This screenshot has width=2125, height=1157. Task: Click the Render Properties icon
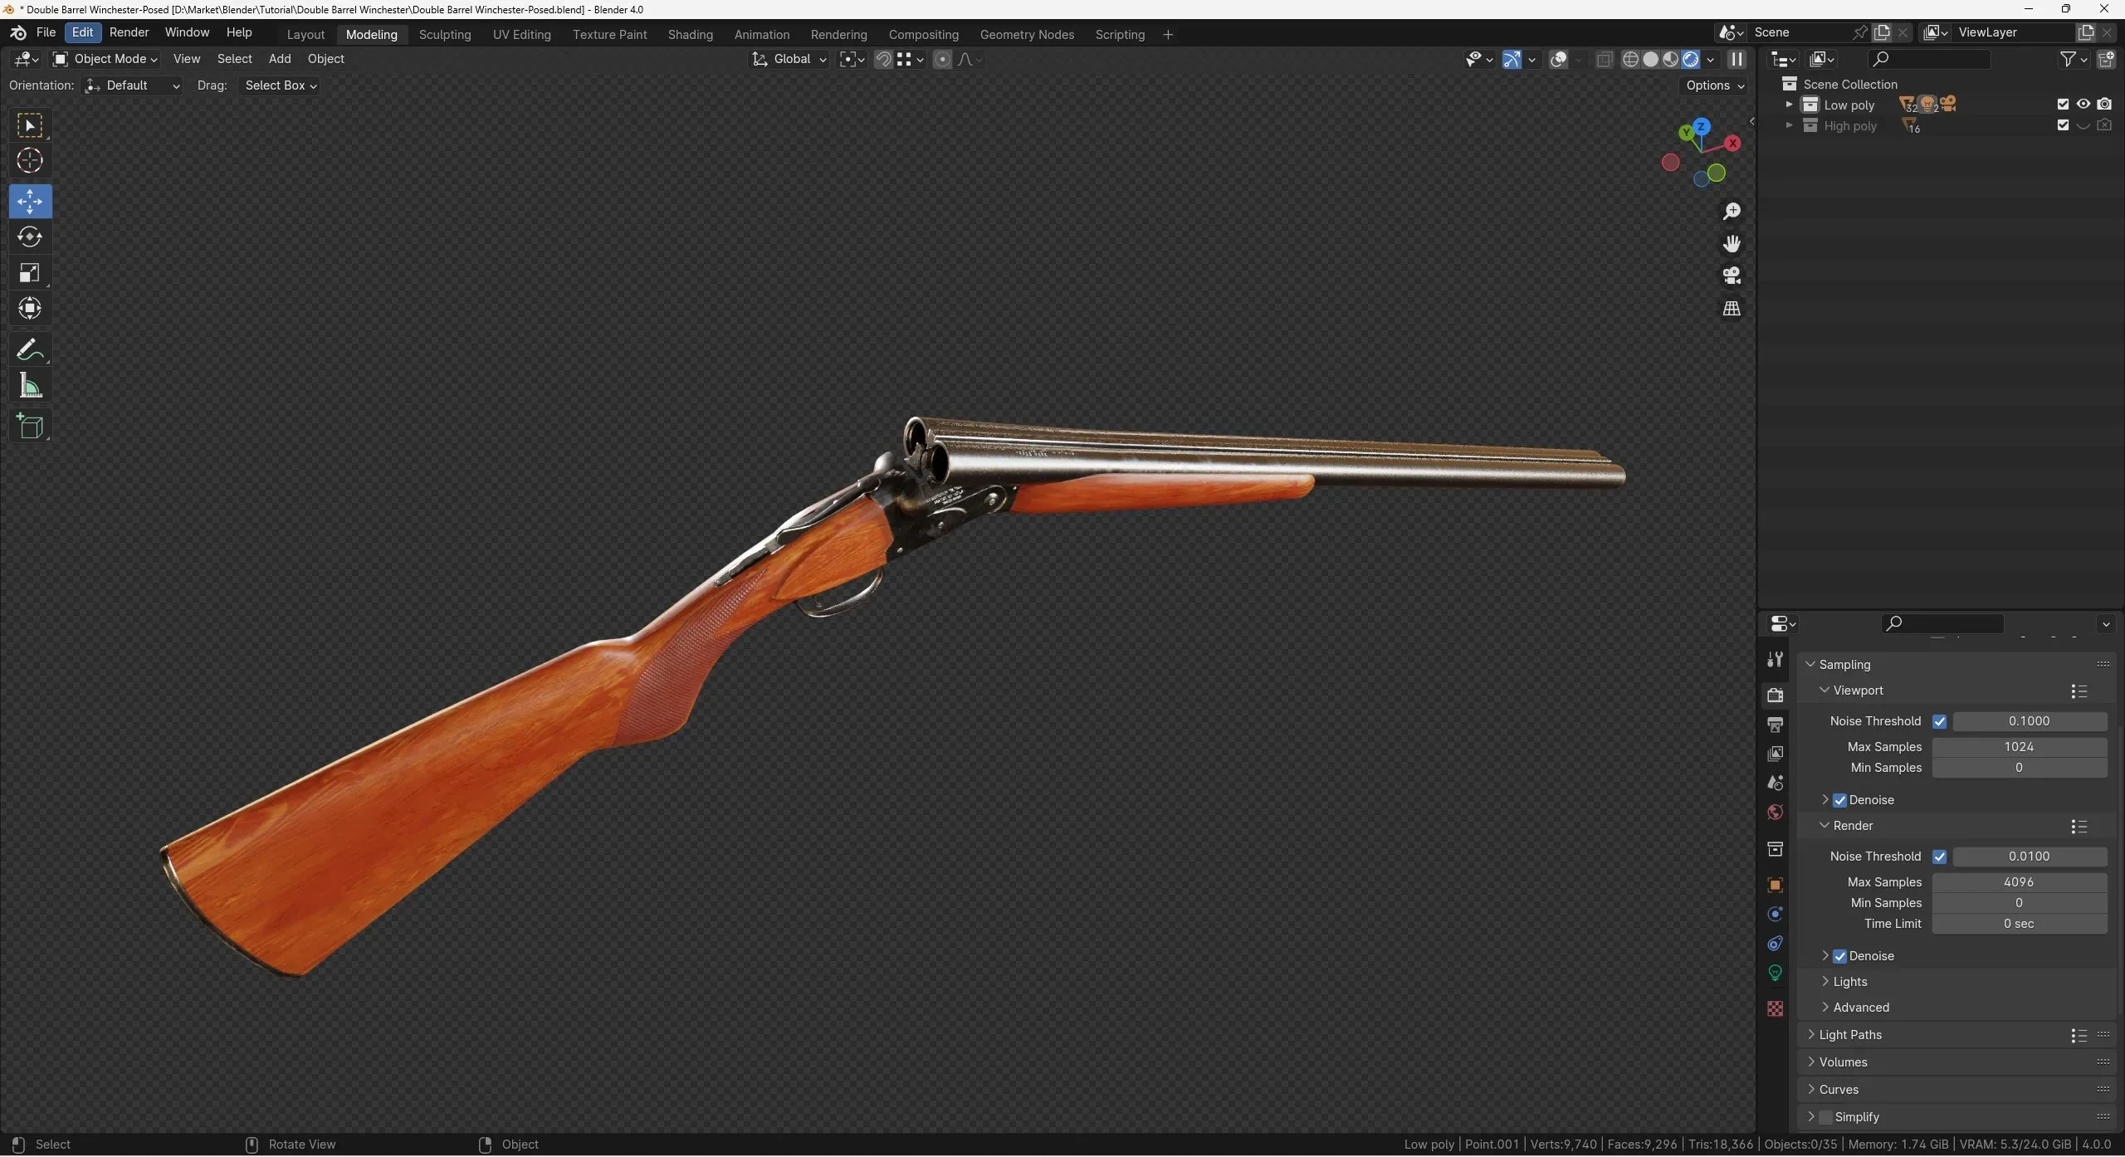[x=1775, y=696]
